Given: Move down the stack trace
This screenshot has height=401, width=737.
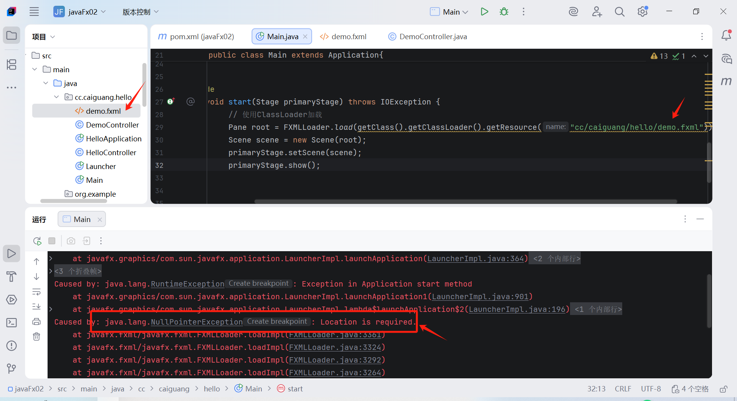Looking at the screenshot, I should coord(36,277).
